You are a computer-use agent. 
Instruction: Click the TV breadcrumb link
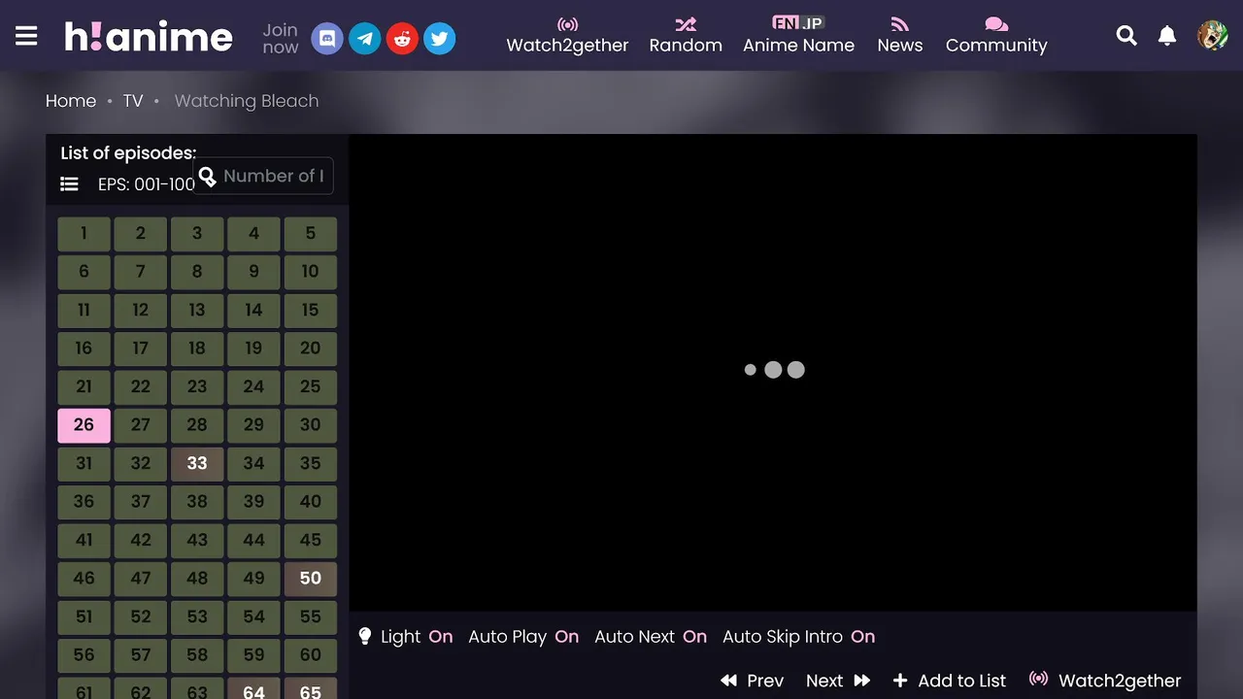coord(133,101)
